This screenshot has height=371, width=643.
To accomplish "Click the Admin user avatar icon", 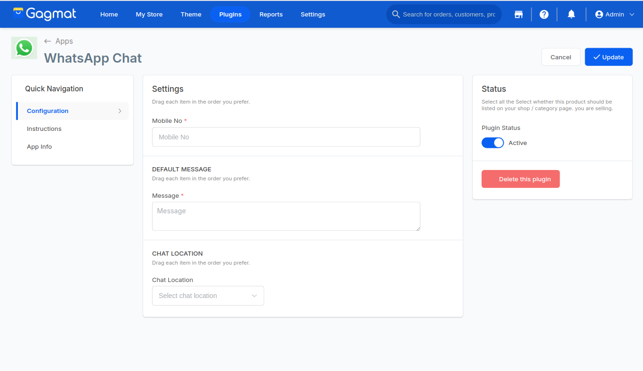I will [x=599, y=15].
